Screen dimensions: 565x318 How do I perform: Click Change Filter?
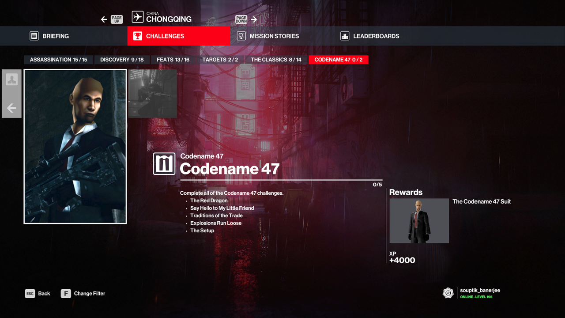pos(90,293)
